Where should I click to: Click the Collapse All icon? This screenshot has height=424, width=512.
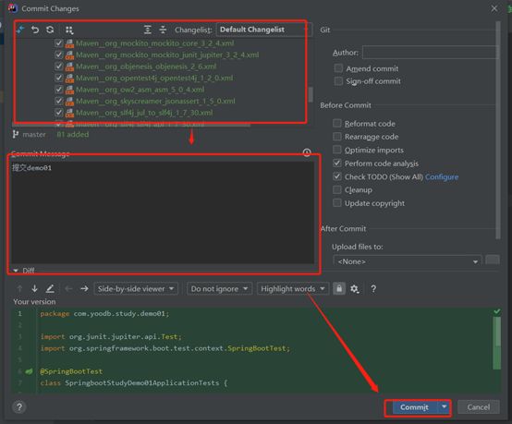[x=163, y=30]
